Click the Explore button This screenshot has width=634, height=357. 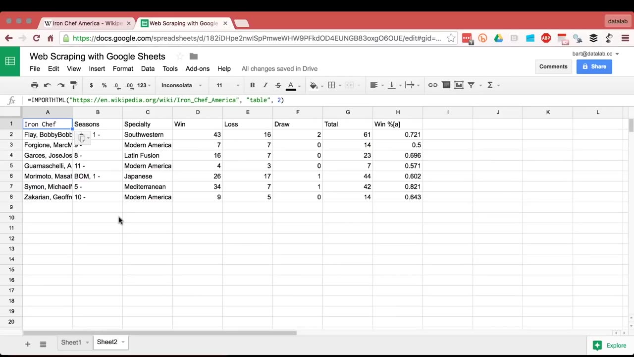pos(610,346)
